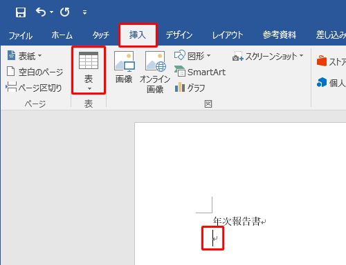
Task: Open the 参考資料 tab
Action: [280, 35]
